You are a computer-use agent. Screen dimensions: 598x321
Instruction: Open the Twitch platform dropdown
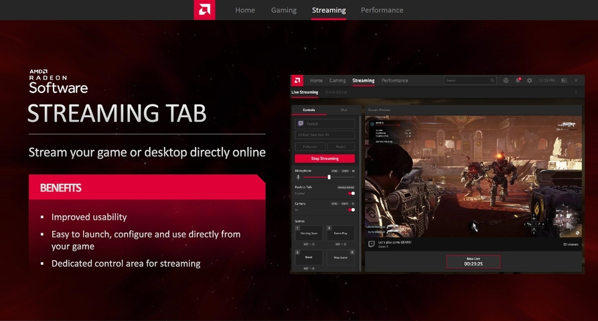tap(325, 124)
